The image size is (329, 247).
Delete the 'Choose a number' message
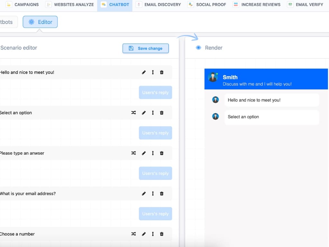tap(162, 234)
